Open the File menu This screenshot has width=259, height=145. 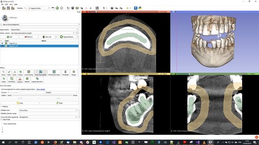(x=2, y=4)
